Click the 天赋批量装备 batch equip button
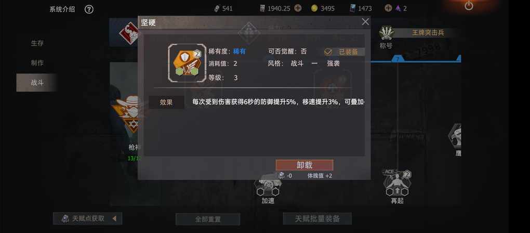This screenshot has height=233, width=530. (x=317, y=218)
